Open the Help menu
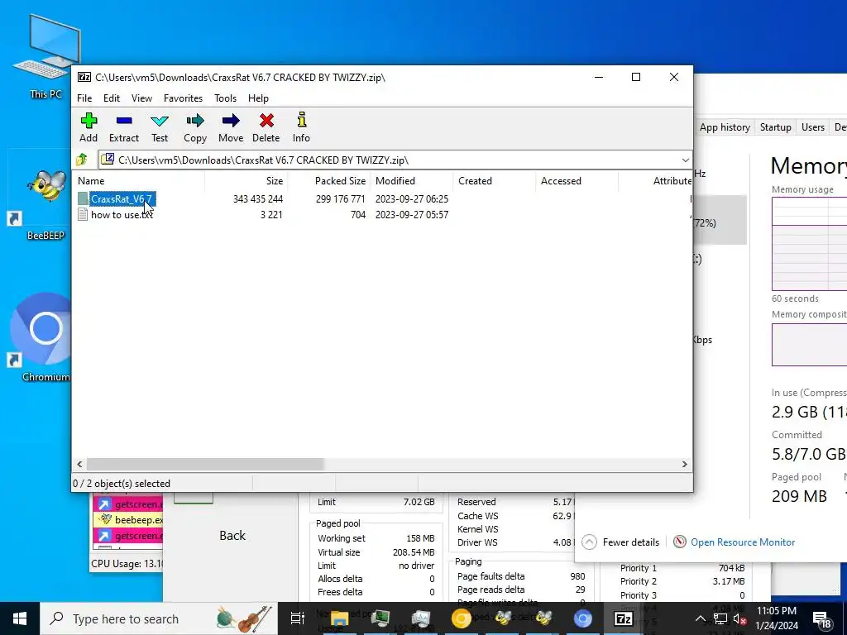 click(x=258, y=98)
